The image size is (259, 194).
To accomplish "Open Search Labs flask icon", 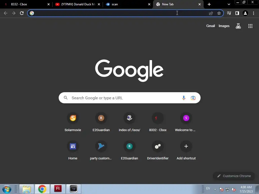I will (238, 26).
